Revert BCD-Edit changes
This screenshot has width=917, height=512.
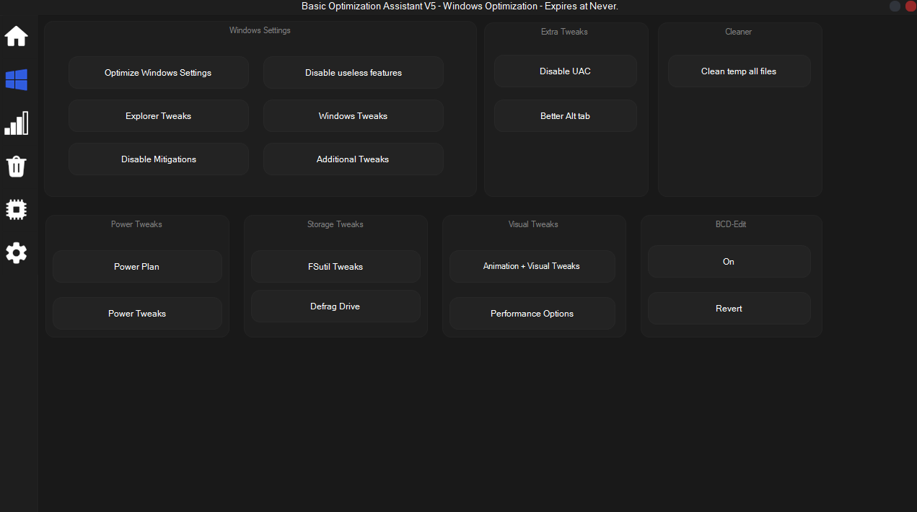click(729, 309)
